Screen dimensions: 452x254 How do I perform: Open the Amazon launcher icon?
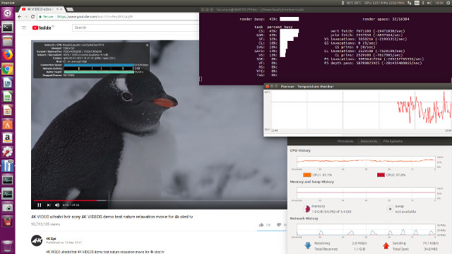click(x=8, y=138)
